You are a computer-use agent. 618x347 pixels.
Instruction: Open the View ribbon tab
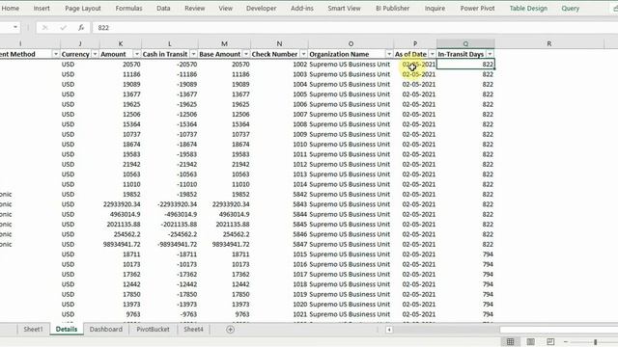225,9
